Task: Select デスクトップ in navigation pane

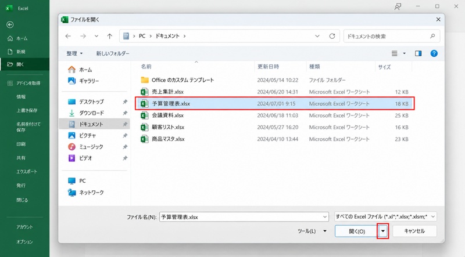Action: click(94, 102)
